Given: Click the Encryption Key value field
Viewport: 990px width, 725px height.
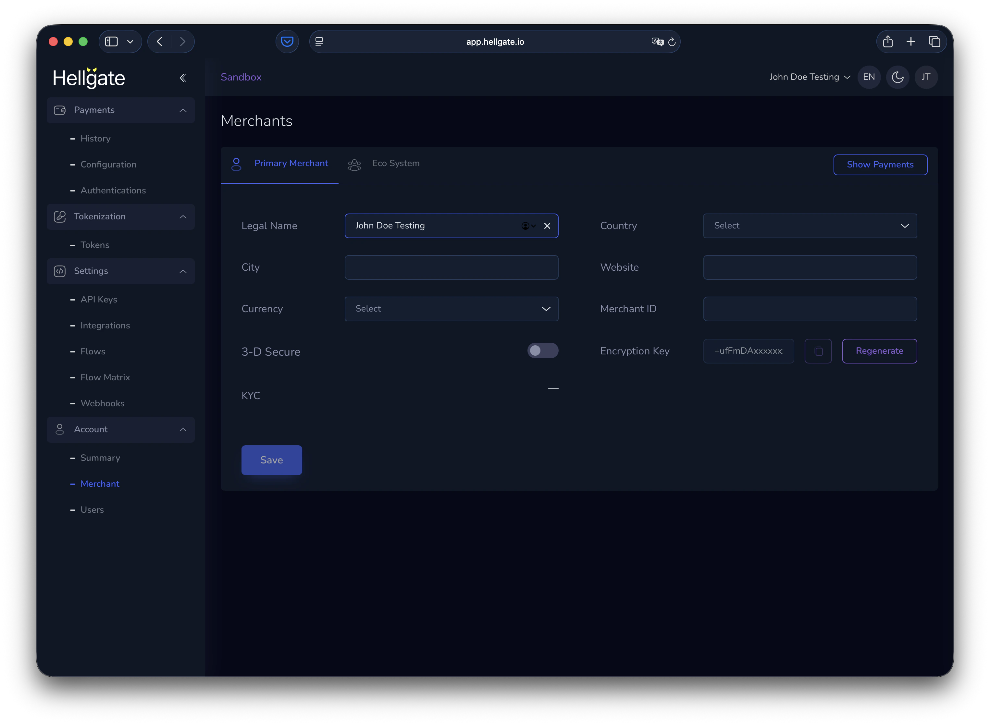Looking at the screenshot, I should (x=749, y=351).
